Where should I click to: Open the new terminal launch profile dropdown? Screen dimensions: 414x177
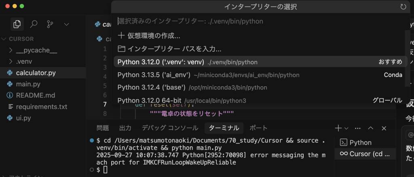[x=346, y=128]
